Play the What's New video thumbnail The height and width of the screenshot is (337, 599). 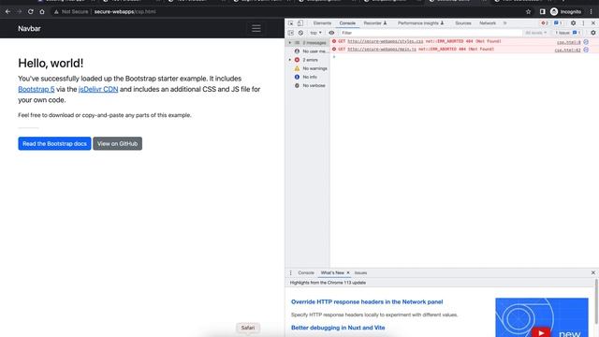click(542, 317)
